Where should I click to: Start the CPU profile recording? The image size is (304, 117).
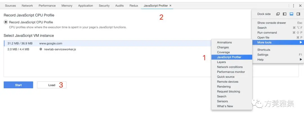[x=18, y=85]
